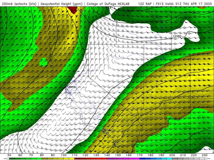Click the 50 value on the color scale
This screenshot has height=160, width=214.
coord(9,155)
